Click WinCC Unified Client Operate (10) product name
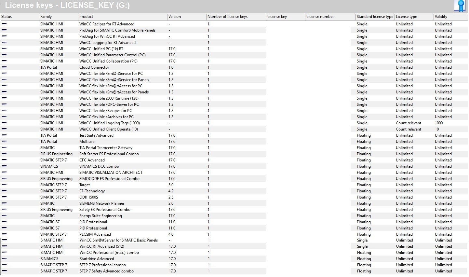The image size is (469, 277). click(x=109, y=129)
